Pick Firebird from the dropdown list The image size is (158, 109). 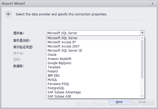tap(93, 71)
